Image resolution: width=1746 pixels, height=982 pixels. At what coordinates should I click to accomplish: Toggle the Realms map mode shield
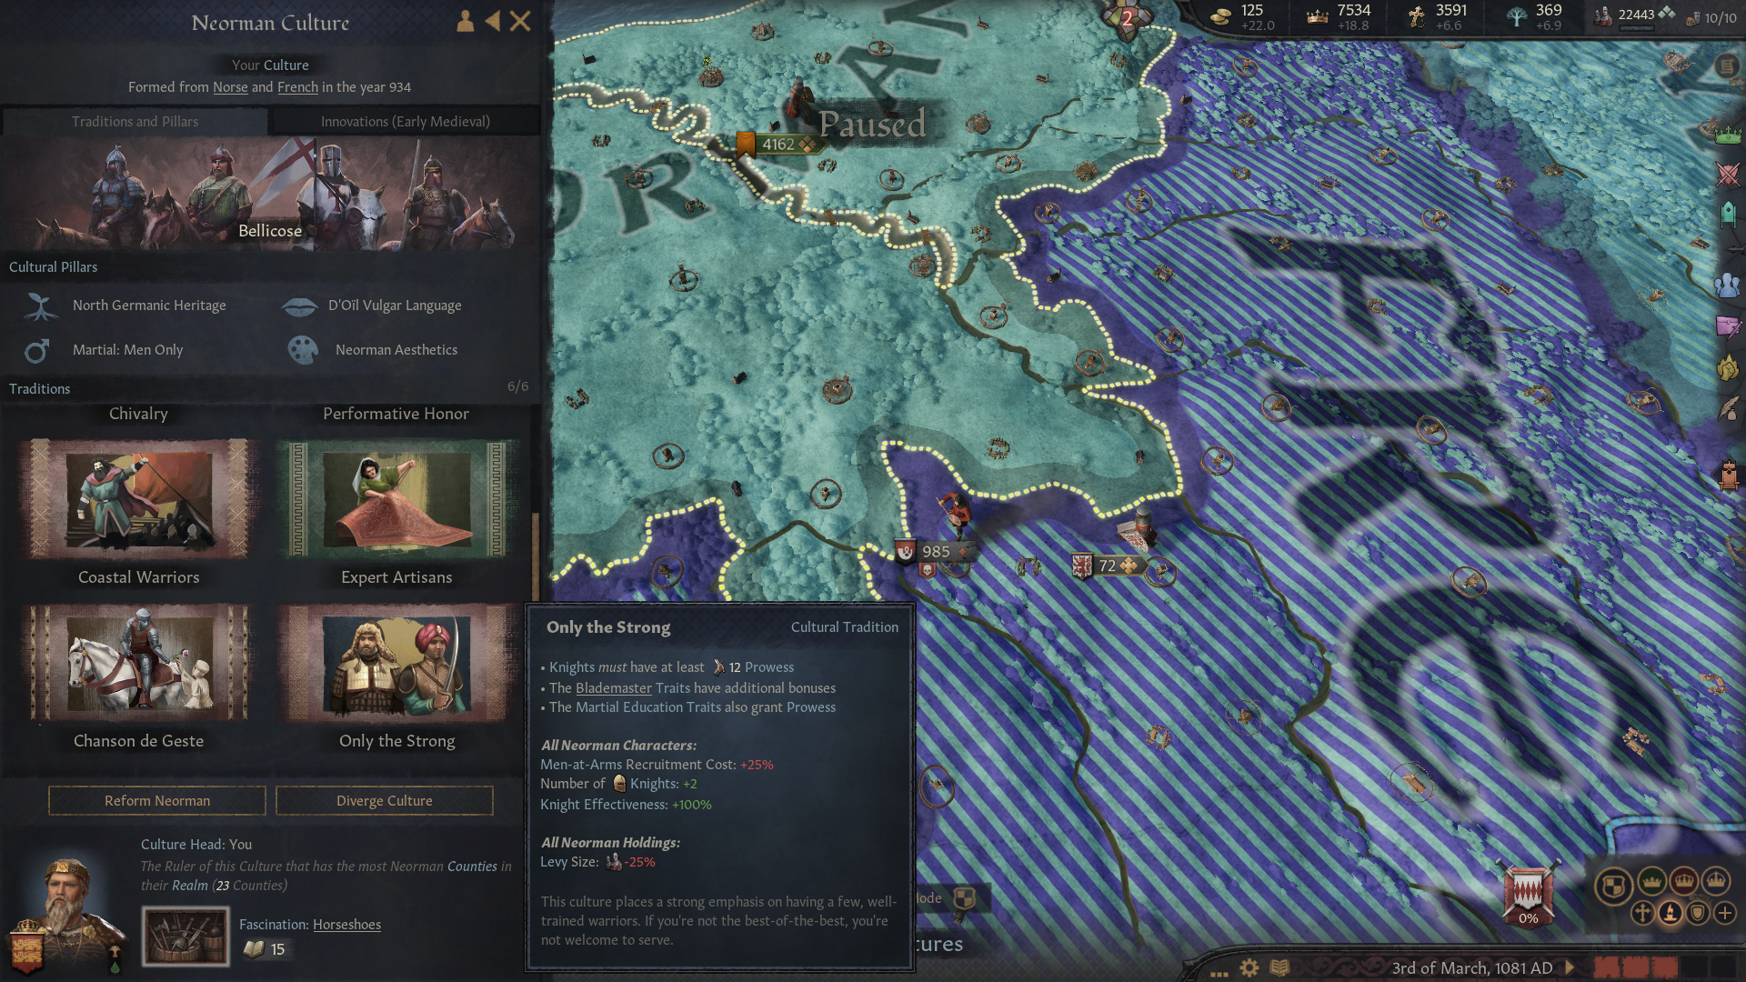coord(1613,885)
